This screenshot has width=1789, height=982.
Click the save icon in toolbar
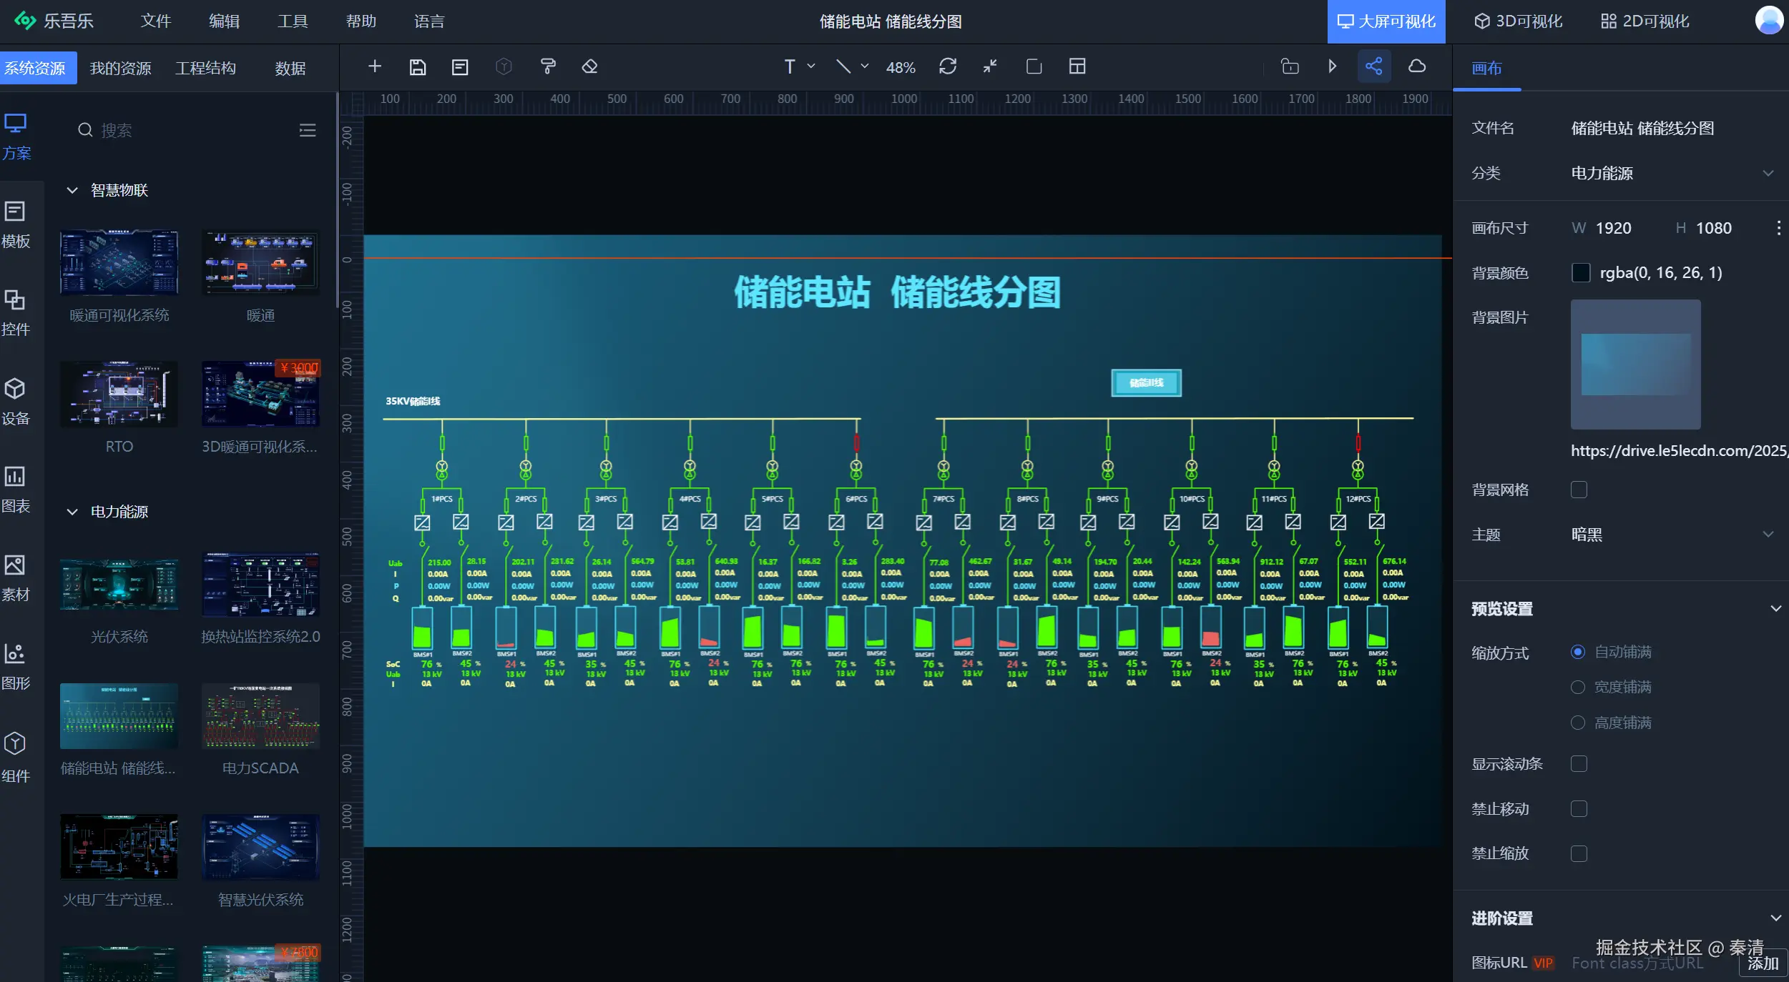pos(417,67)
